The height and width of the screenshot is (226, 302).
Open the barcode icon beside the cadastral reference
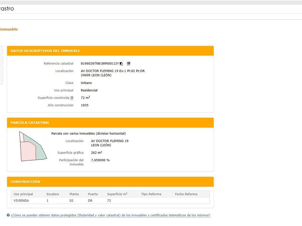128,63
